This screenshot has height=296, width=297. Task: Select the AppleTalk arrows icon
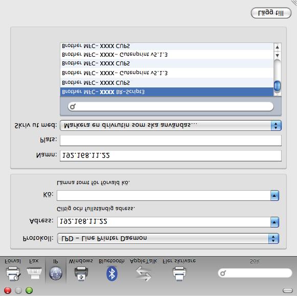point(143,274)
